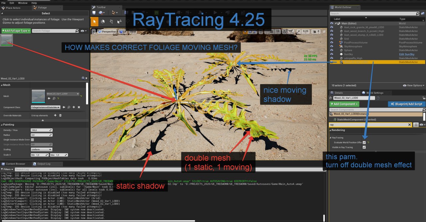Click Perspective viewport button
The image size is (426, 222).
107,32
